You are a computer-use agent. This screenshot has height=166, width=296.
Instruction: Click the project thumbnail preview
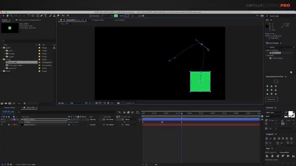pyautogui.click(x=10, y=28)
